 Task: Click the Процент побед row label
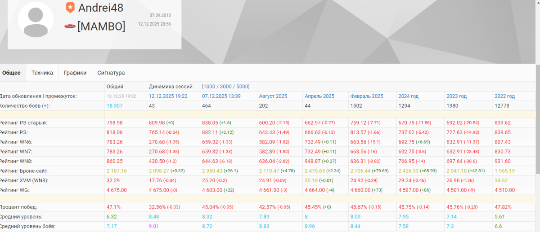pos(18,207)
